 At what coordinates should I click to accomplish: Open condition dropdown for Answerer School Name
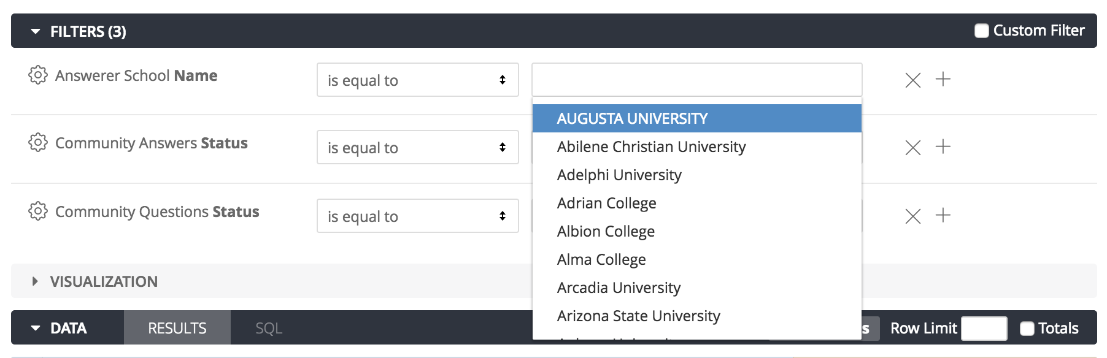418,80
